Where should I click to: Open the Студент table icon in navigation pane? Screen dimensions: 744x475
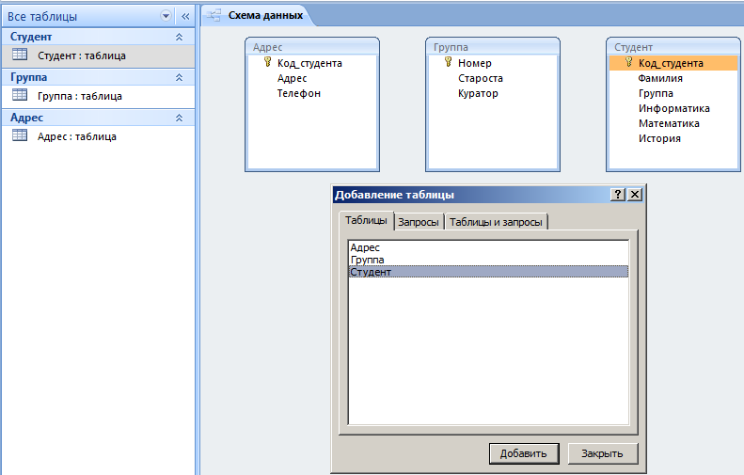[20, 55]
